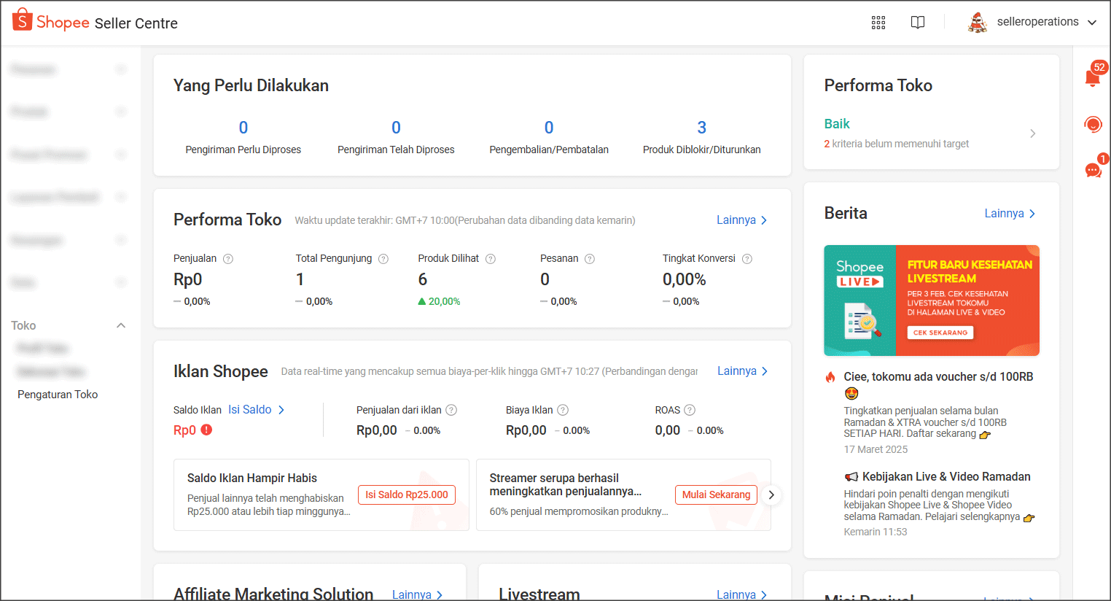Click Toko sidebar menu heading
Screen dimensions: 1111x601
23,325
